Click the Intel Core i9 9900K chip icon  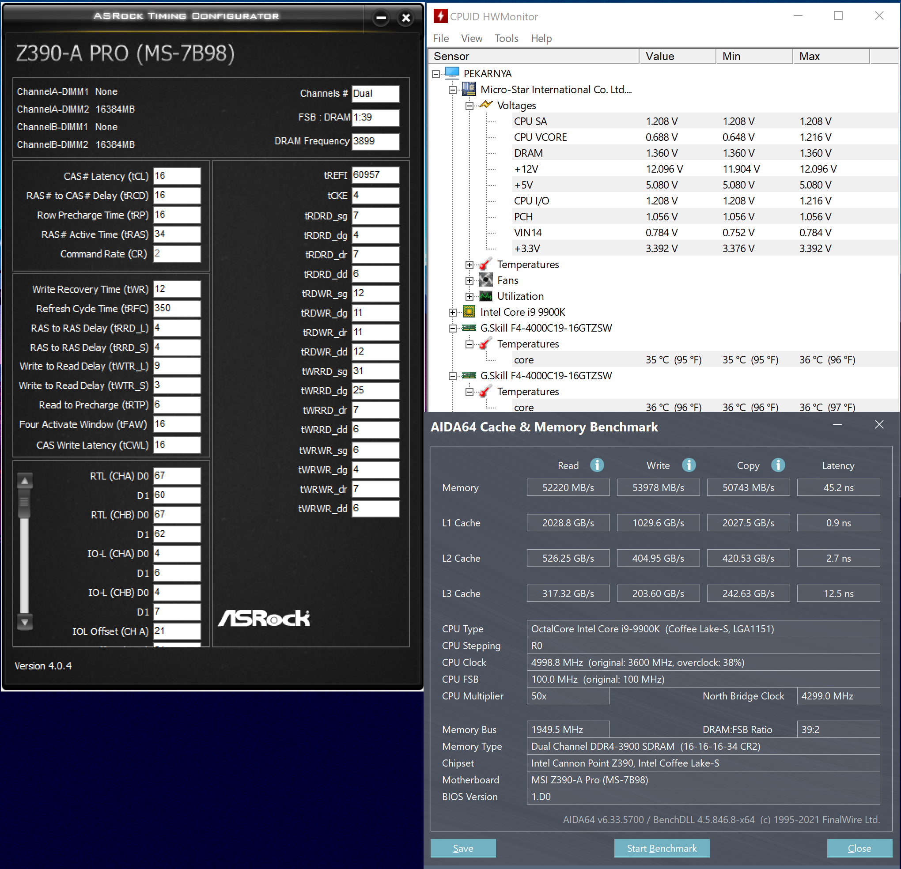pyautogui.click(x=469, y=312)
